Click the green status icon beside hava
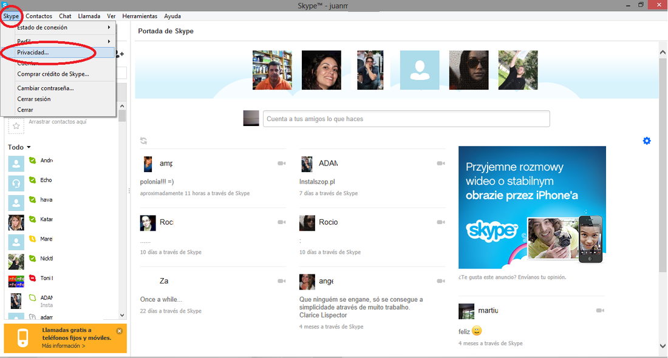The image size is (668, 358). click(x=32, y=199)
